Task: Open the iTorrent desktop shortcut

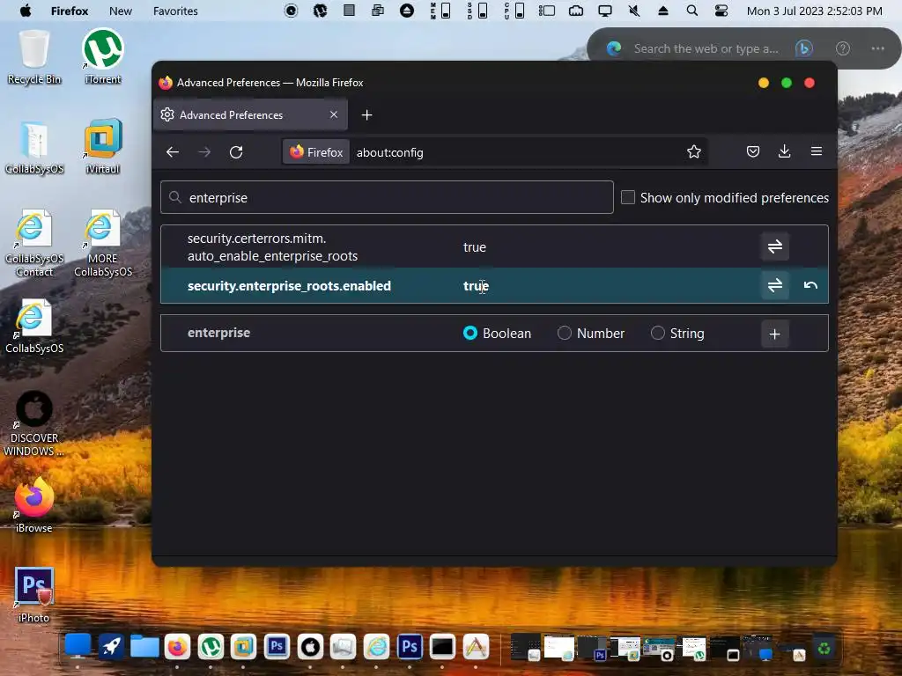Action: tap(103, 57)
